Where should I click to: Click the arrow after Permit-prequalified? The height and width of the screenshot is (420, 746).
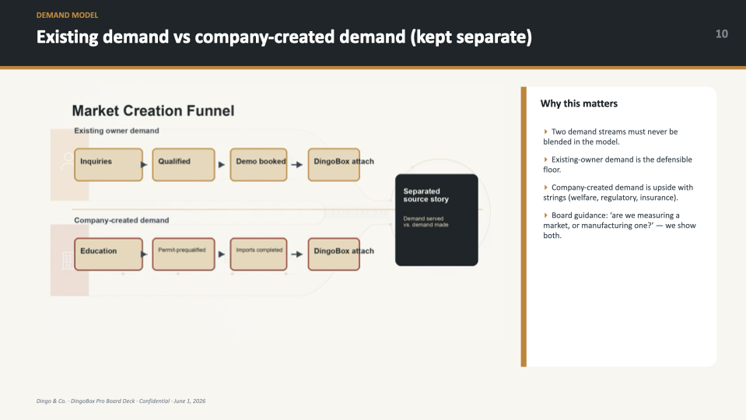(x=222, y=254)
